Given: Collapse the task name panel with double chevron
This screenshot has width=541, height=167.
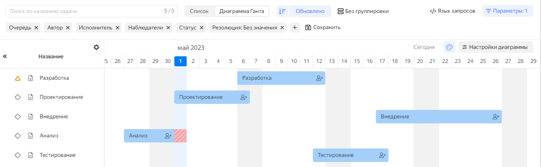Looking at the screenshot, I should (x=5, y=56).
